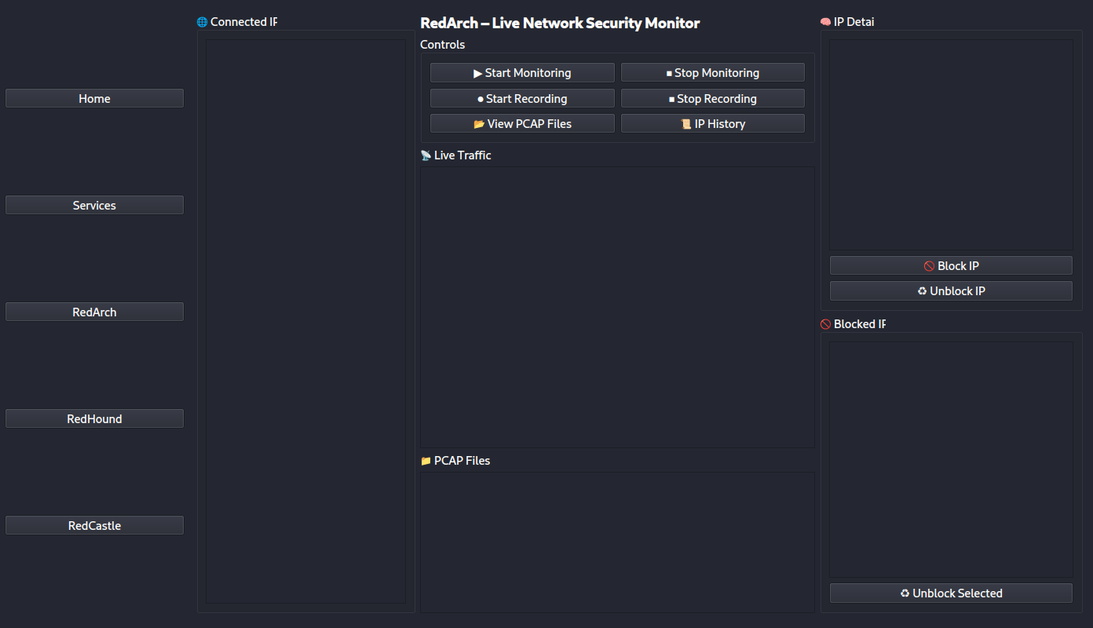Show the IP History
Screen dimensions: 1093x628
coord(713,123)
